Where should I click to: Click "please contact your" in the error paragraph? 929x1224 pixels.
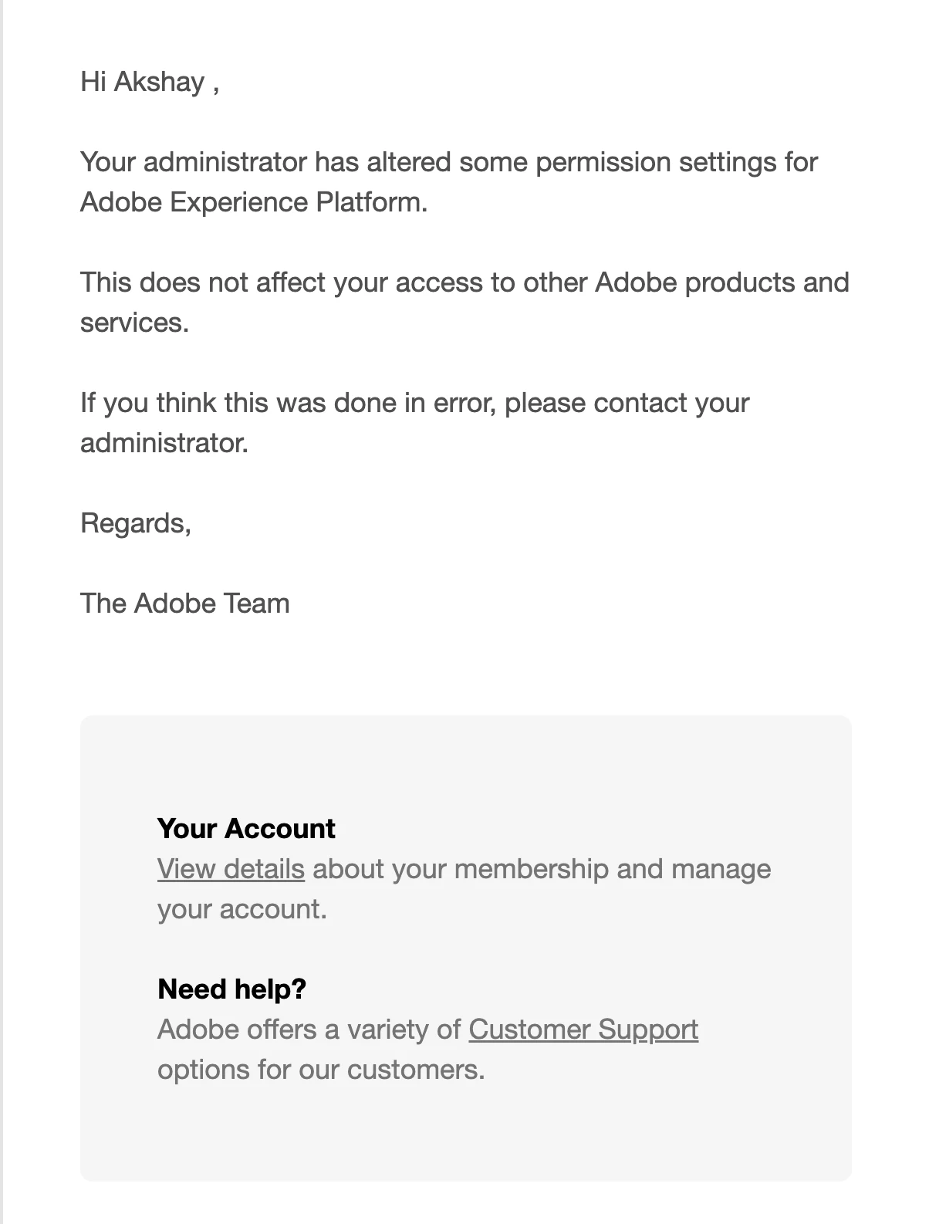pyautogui.click(x=627, y=403)
